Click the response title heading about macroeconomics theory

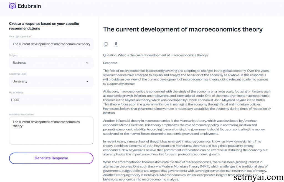tap(183, 29)
